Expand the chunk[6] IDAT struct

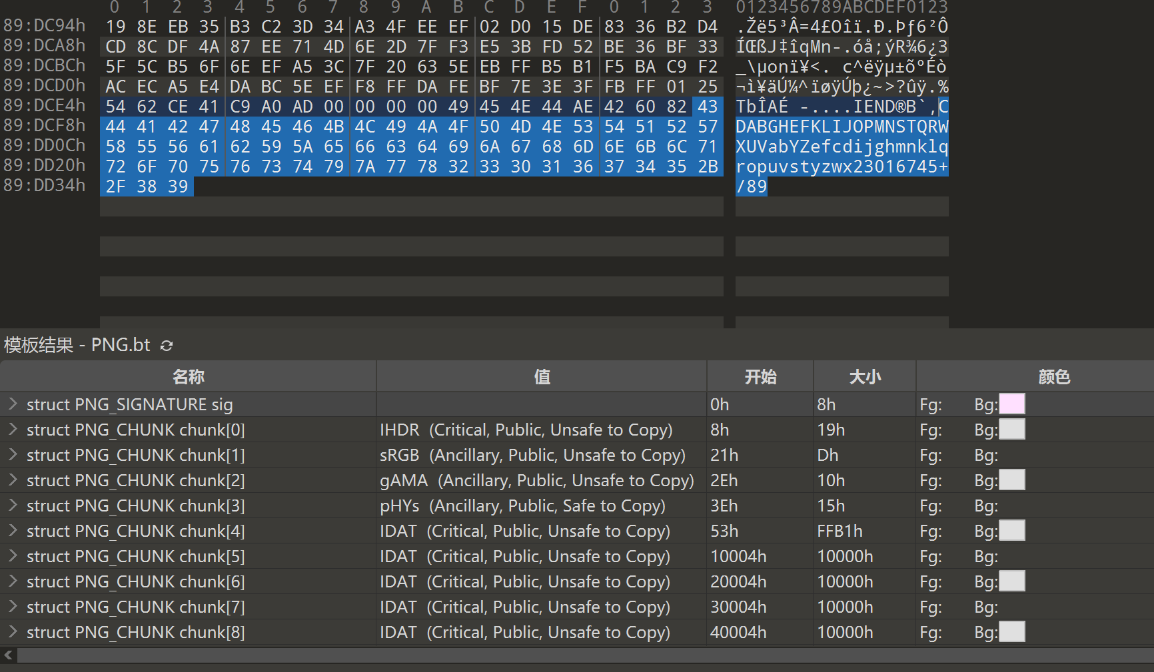(x=13, y=581)
